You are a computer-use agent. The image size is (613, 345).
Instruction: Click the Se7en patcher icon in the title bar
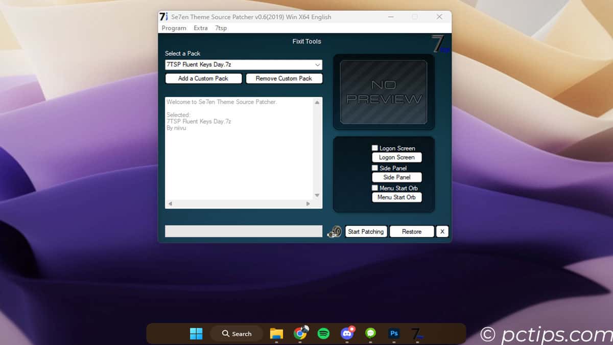(162, 16)
